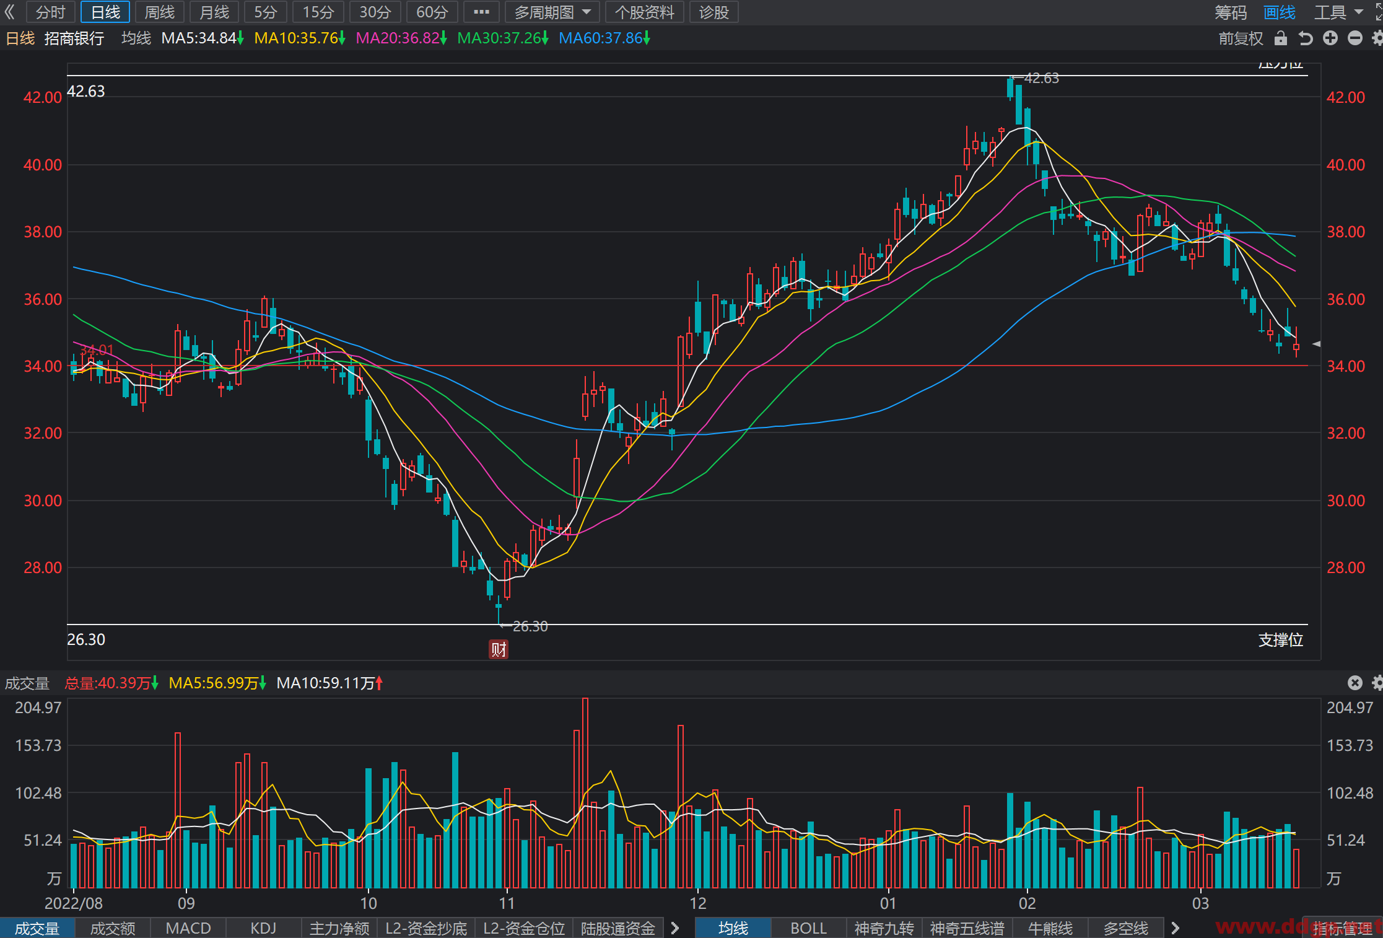Switch to 周线 weekly chart tab
Viewport: 1383px width, 938px height.
click(160, 12)
